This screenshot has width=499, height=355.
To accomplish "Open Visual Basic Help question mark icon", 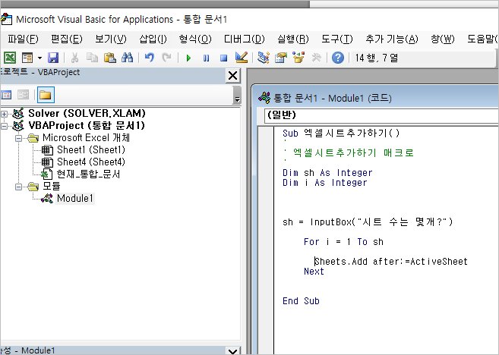I will point(337,58).
